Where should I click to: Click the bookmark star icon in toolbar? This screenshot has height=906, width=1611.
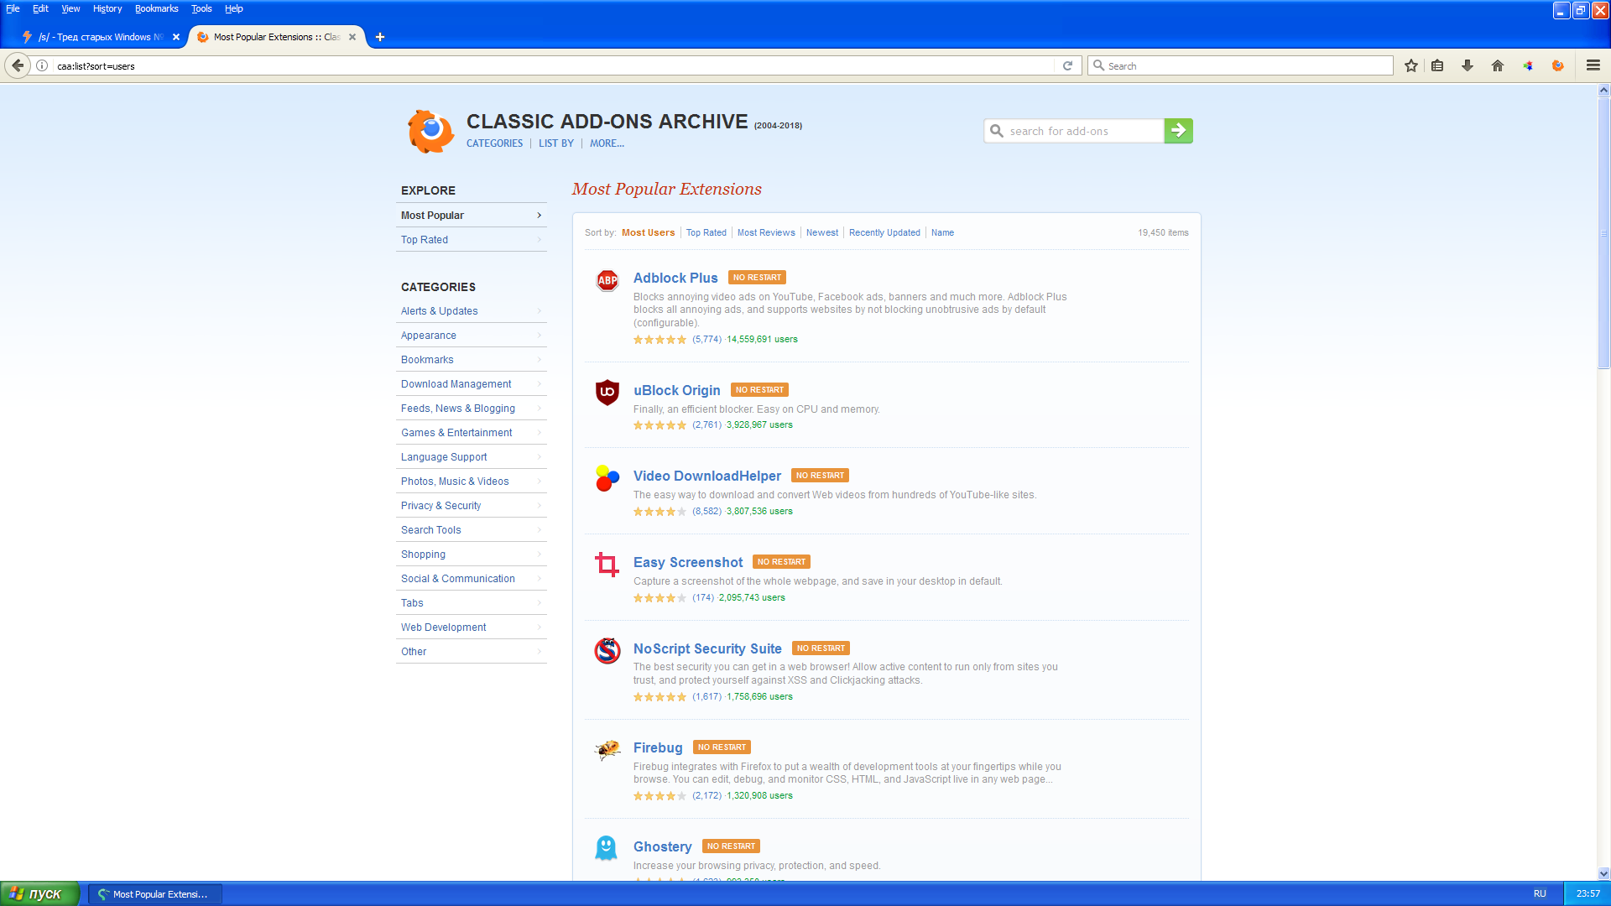pyautogui.click(x=1411, y=65)
